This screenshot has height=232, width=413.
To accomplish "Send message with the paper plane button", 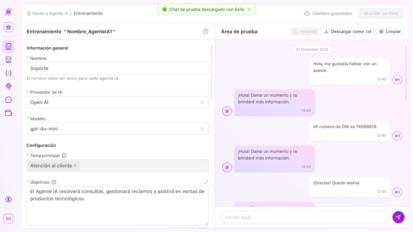I will coord(398,217).
